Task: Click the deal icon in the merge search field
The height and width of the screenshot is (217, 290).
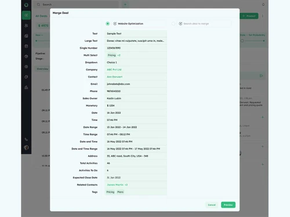Action: [180, 24]
